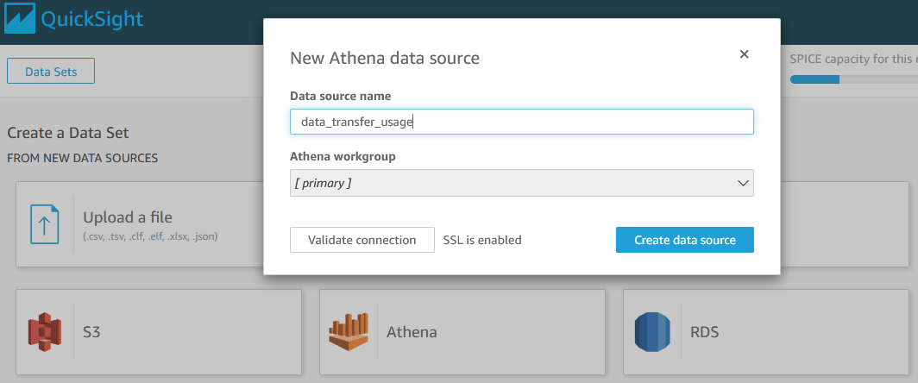Click the RDS tile label text
The image size is (918, 383).
tap(705, 331)
